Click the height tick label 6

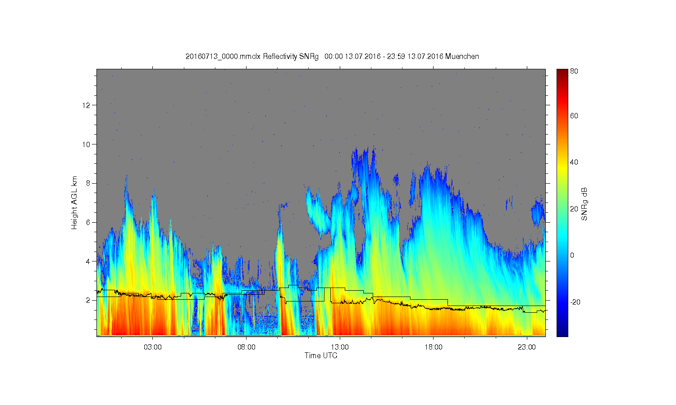click(89, 222)
